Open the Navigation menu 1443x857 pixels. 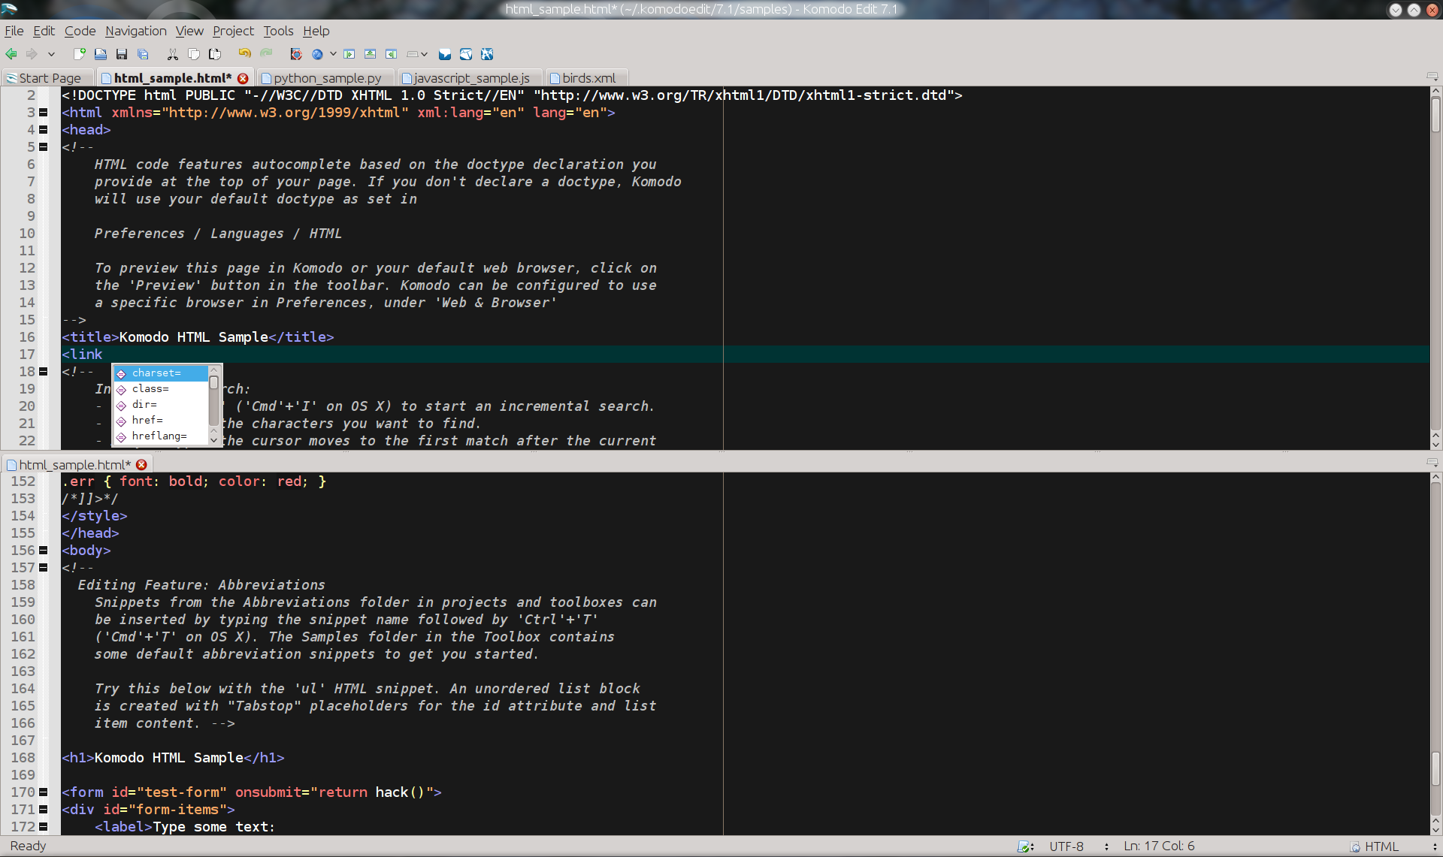(135, 31)
